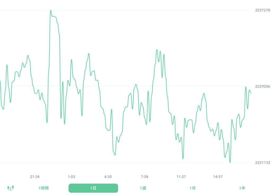Viewport: 271px width, 195px height.
Task: Click the 2229206 middle price label
Action: (x=263, y=86)
